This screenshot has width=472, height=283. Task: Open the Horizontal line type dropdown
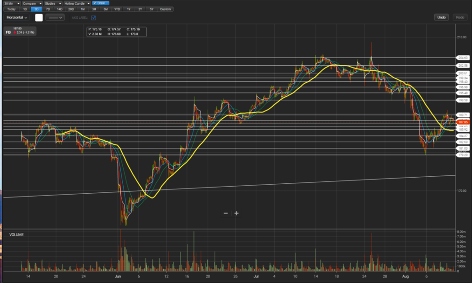coord(17,17)
